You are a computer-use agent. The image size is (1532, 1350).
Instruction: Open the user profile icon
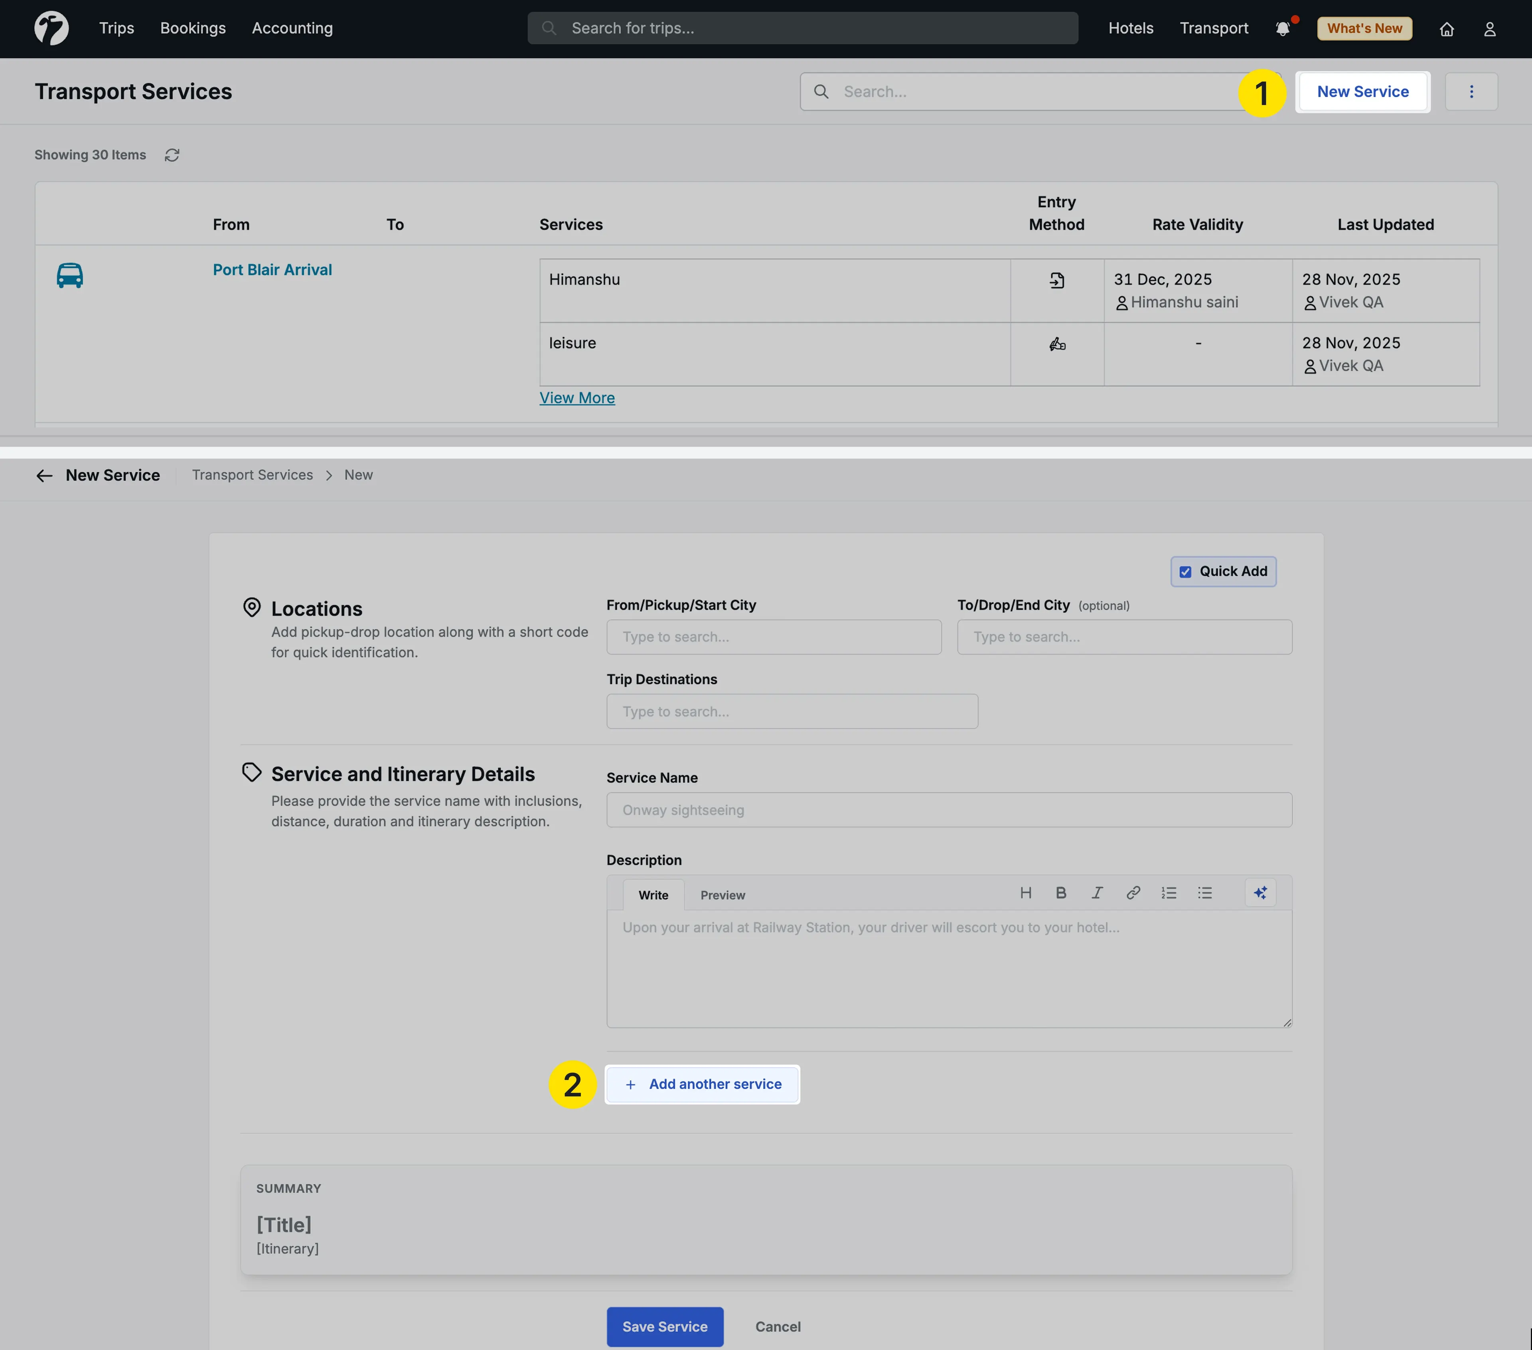coord(1490,28)
